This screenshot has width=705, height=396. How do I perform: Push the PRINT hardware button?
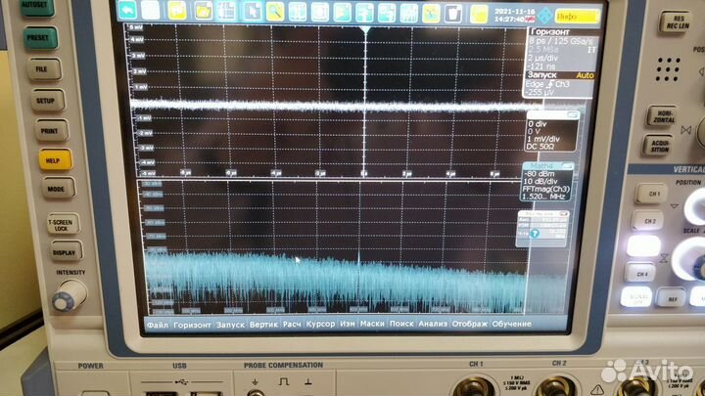click(x=50, y=130)
